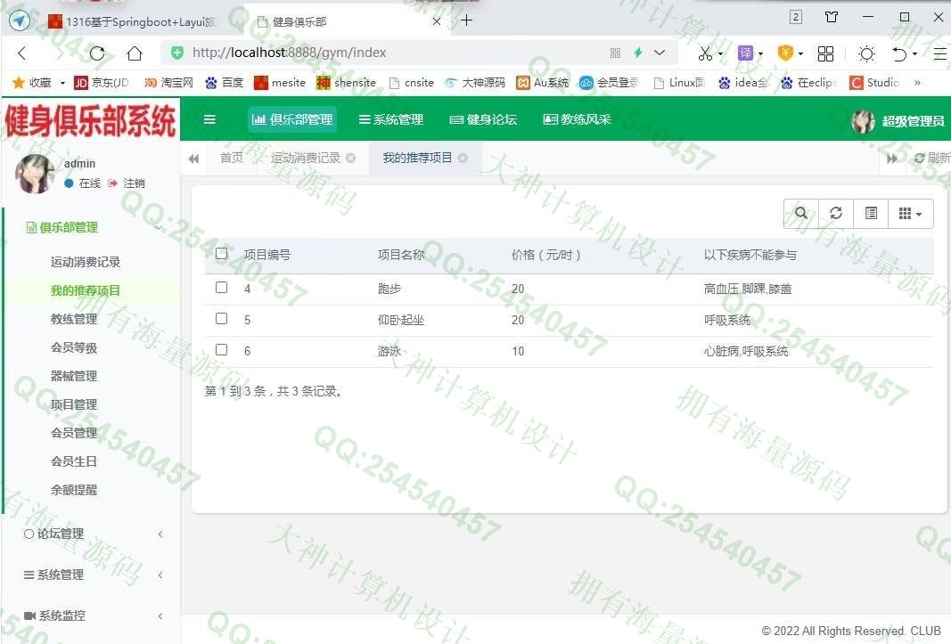Screen dimensions: 951x644
Task: Toggle the brightness sun icon
Action: click(866, 53)
